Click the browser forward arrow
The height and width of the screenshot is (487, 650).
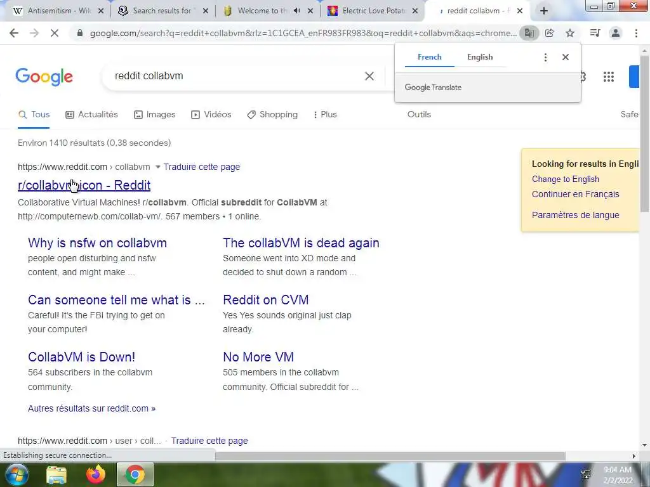[34, 33]
